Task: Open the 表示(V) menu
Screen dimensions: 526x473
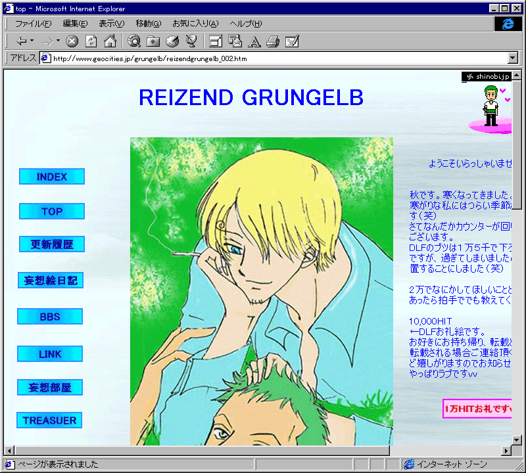Action: coord(111,24)
